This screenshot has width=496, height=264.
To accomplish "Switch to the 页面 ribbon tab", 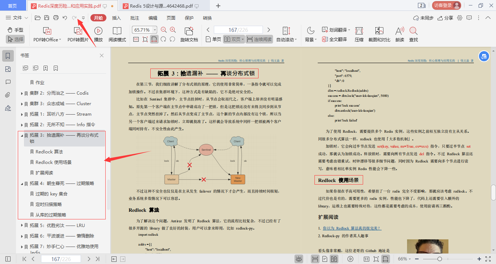I will point(171,18).
